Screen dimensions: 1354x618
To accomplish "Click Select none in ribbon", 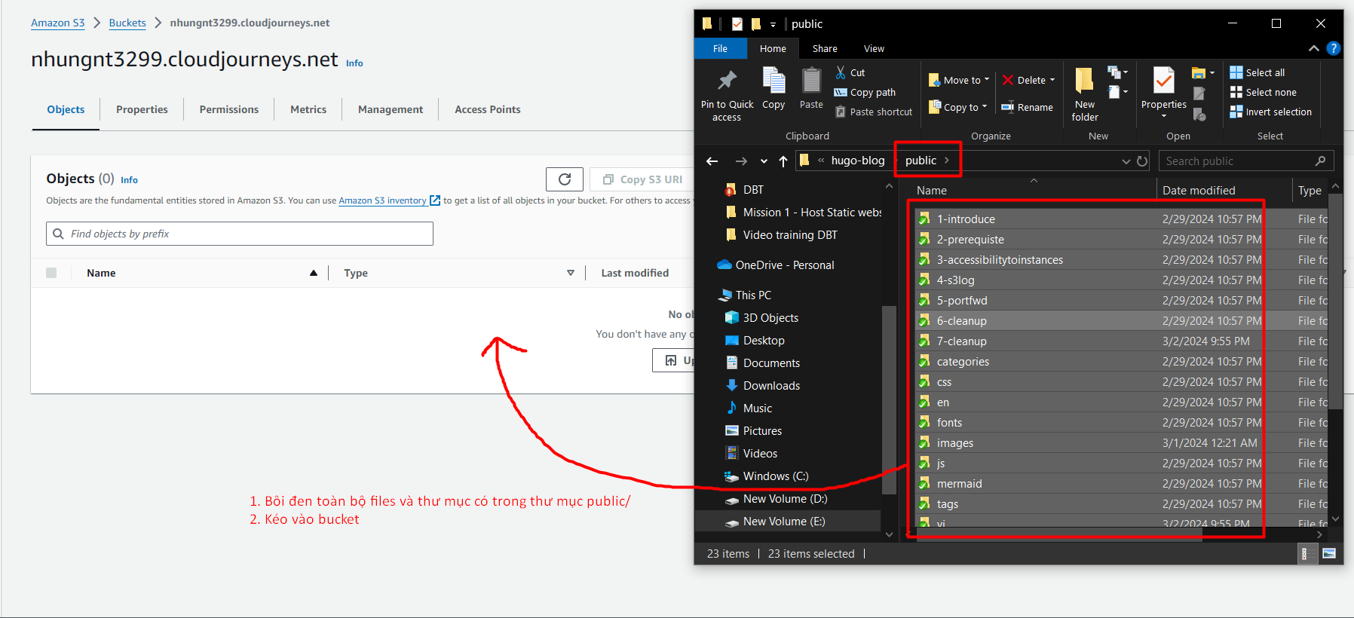I will pos(1264,92).
